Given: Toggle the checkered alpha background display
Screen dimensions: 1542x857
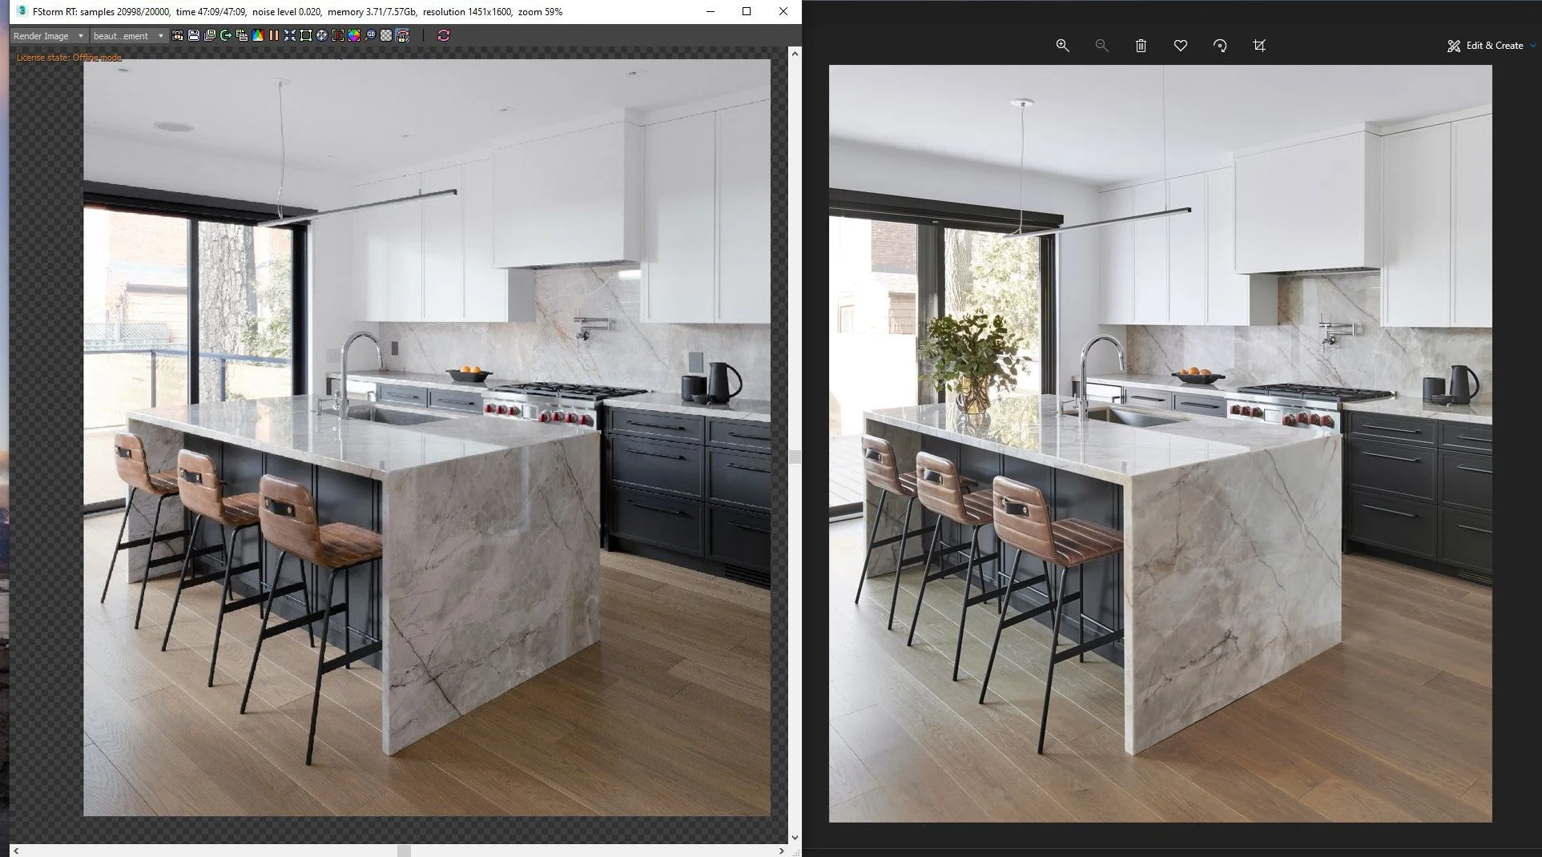Looking at the screenshot, I should [x=386, y=35].
